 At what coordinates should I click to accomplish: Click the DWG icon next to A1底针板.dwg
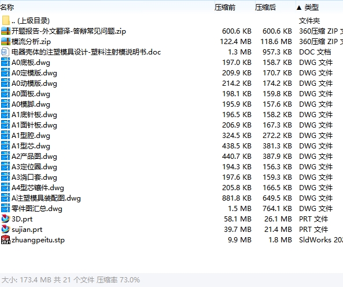5,114
